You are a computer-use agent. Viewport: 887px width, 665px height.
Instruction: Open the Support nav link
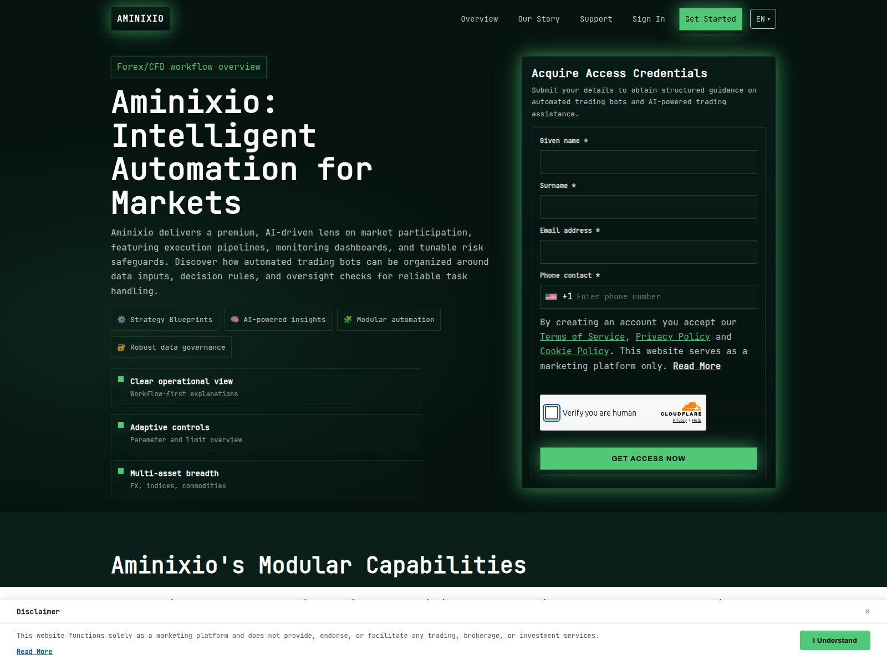pos(596,19)
